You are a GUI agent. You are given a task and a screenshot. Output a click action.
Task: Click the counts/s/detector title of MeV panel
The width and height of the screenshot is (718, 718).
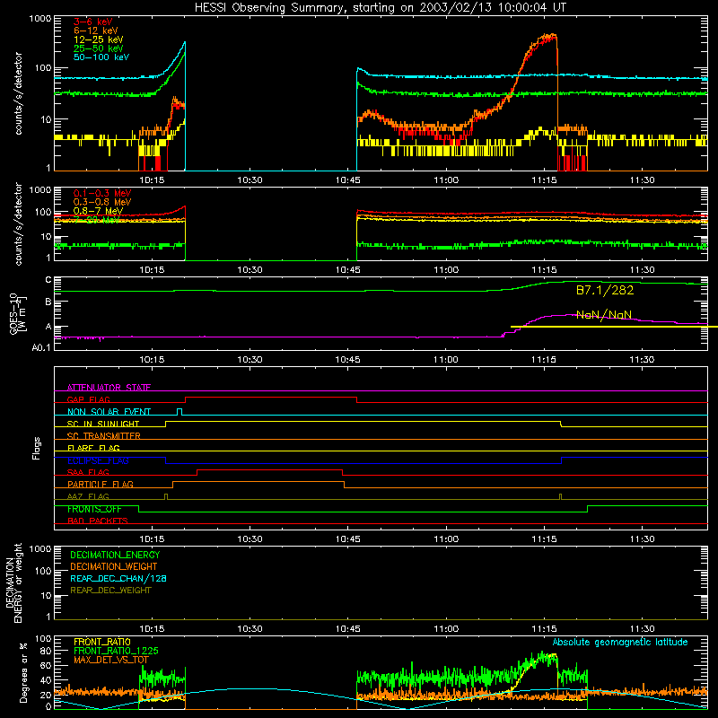[18, 223]
